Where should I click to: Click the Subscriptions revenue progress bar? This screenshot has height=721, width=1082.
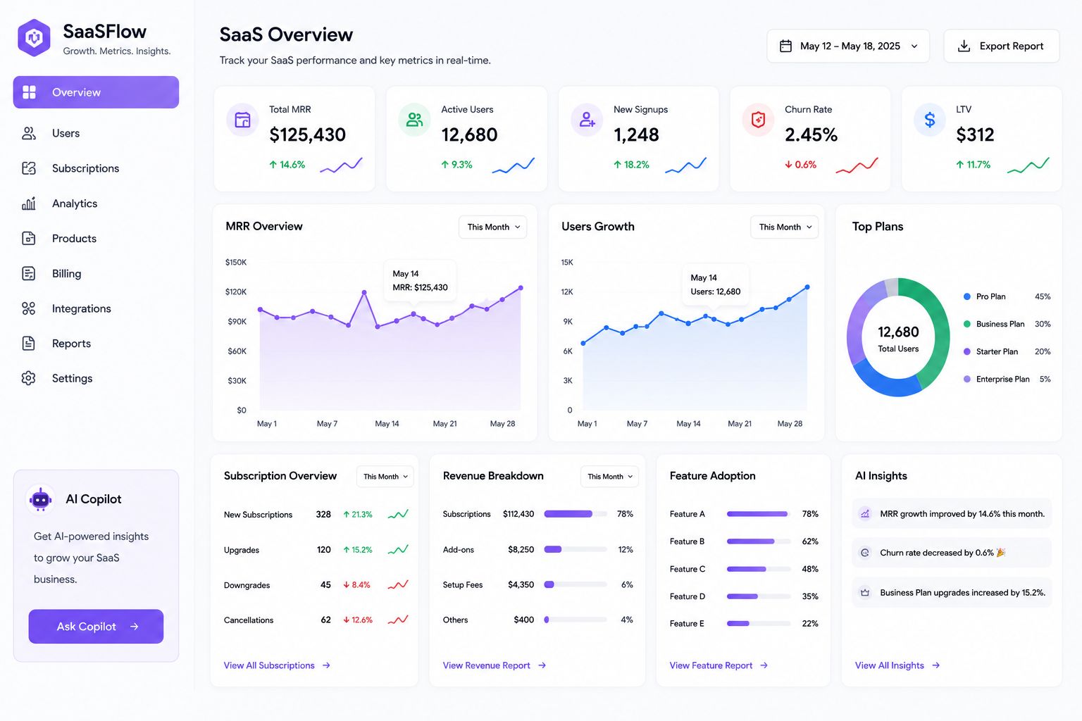(576, 514)
